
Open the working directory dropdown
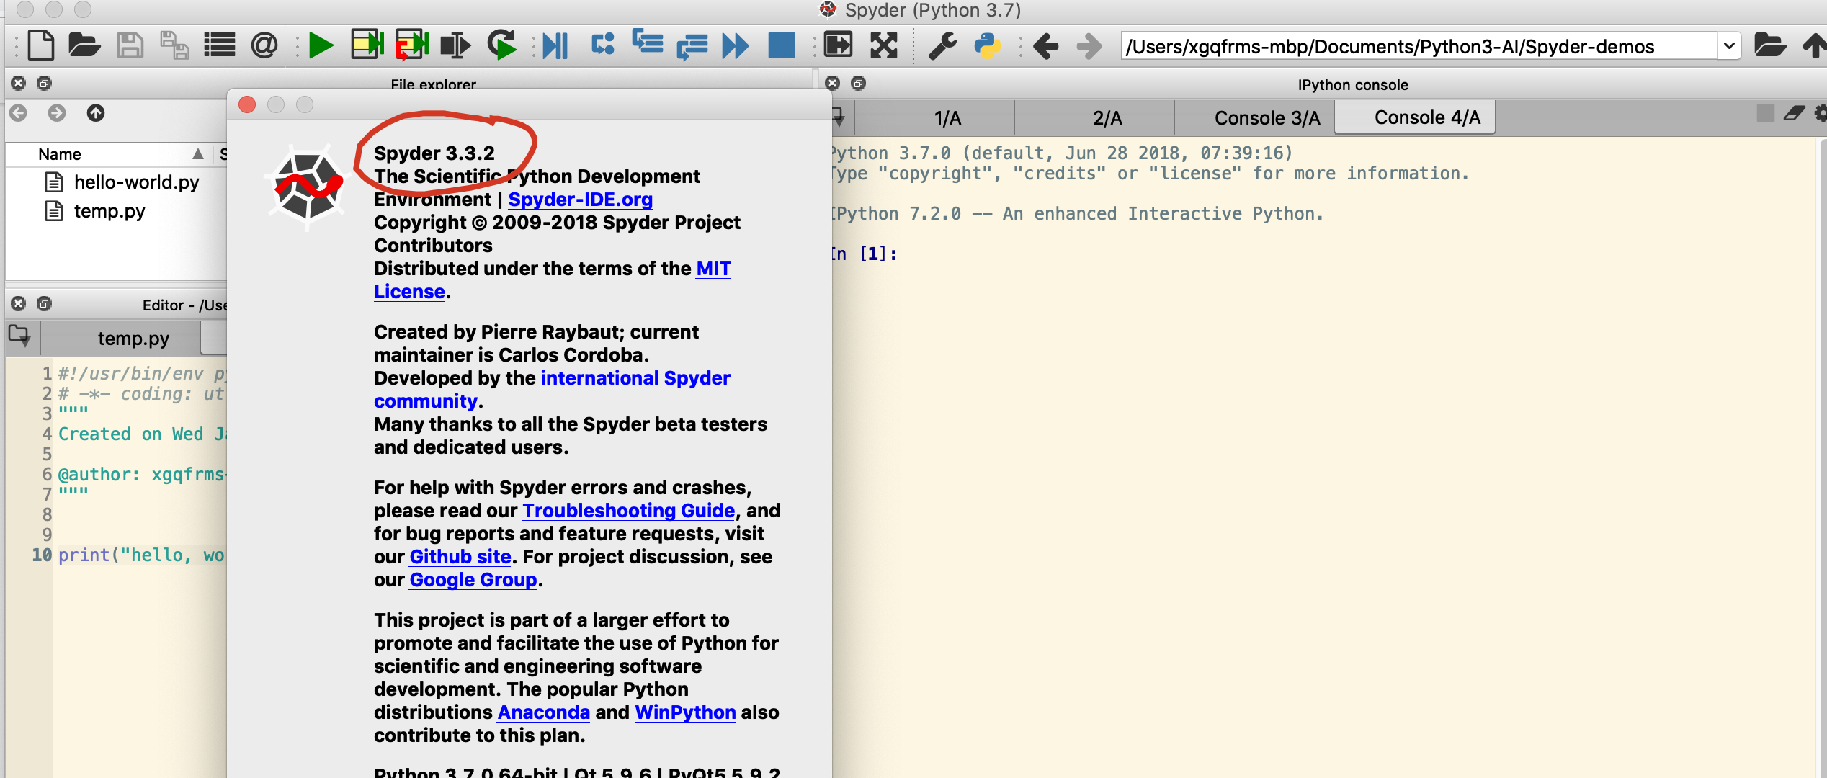[x=1730, y=45]
